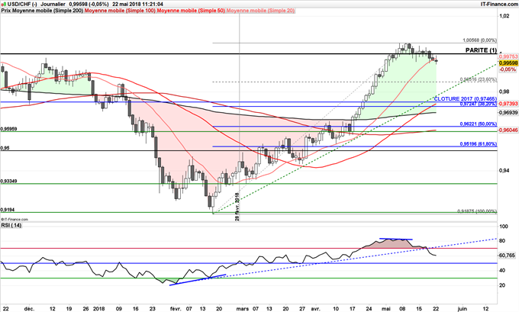Click the PARITE (1) line label
Image resolution: width=519 pixels, height=312 pixels.
pos(481,50)
